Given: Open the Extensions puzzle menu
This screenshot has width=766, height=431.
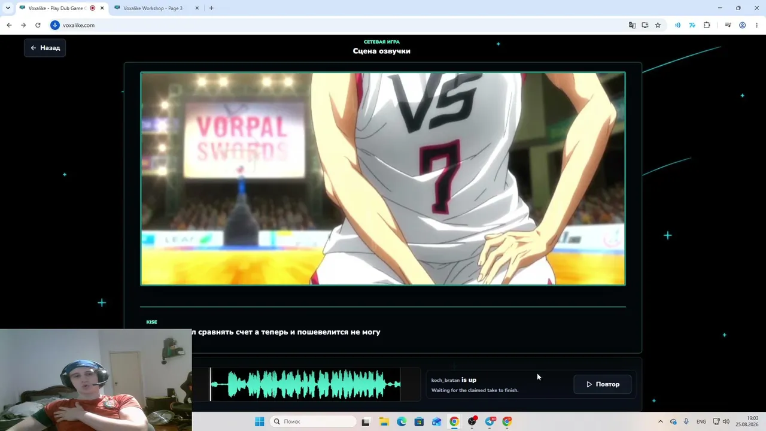Looking at the screenshot, I should (707, 25).
